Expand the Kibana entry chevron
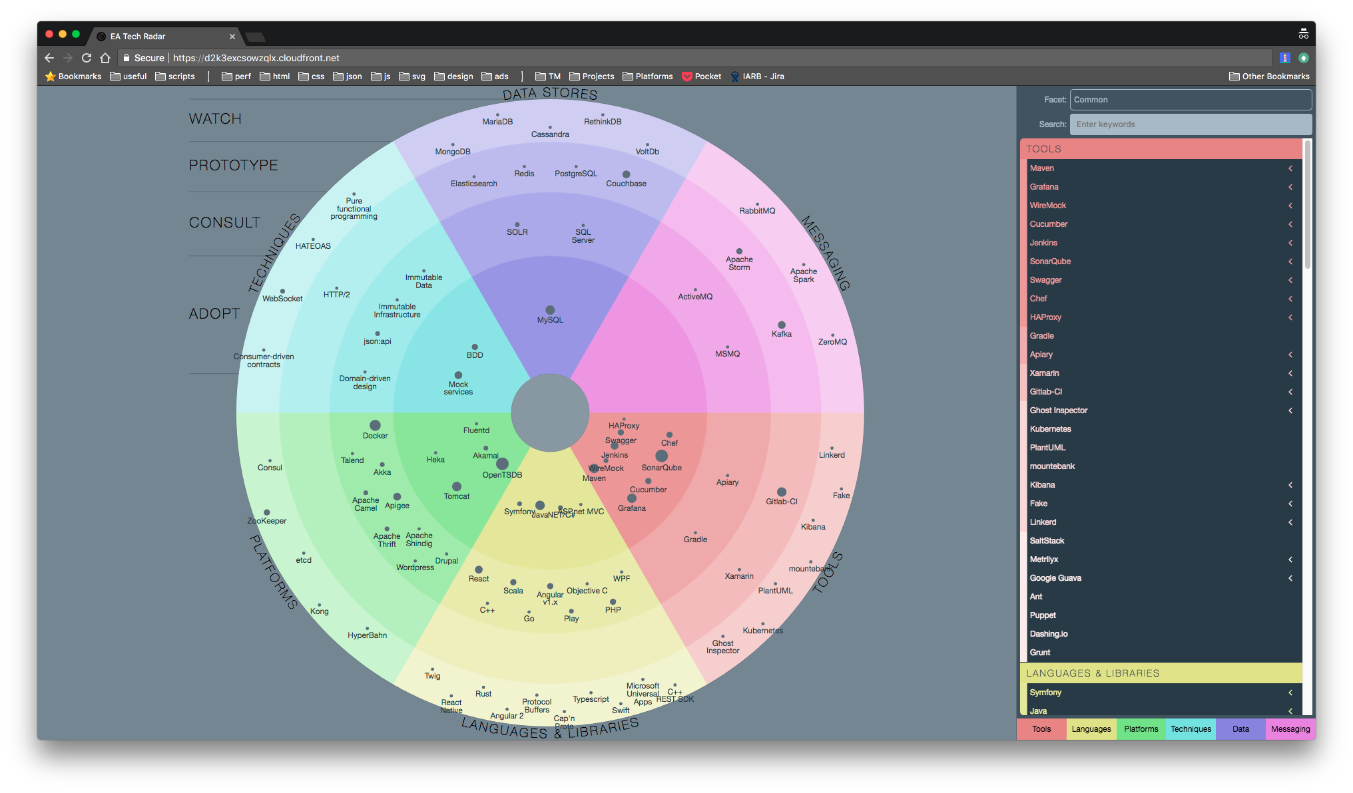The width and height of the screenshot is (1353, 793). pos(1290,485)
